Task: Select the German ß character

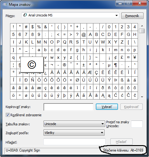Action: coord(122,80)
